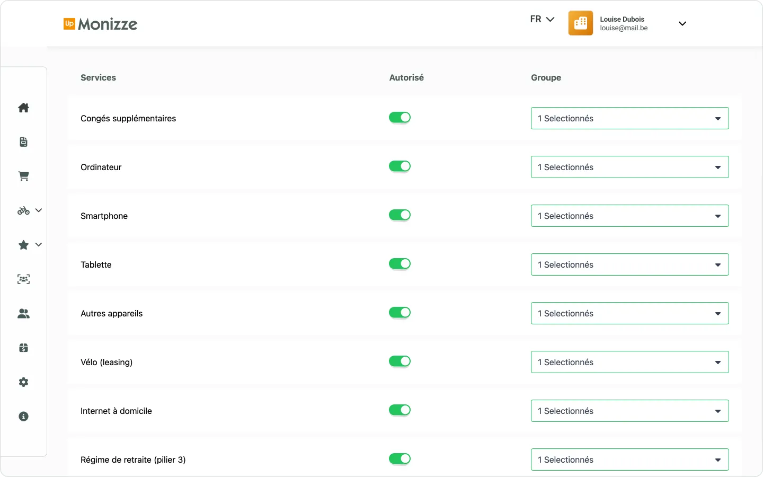763x477 pixels.
Task: Open the shopping cart sidebar icon
Action: click(x=23, y=176)
